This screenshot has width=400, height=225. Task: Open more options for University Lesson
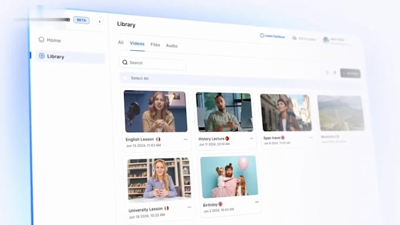(x=189, y=207)
